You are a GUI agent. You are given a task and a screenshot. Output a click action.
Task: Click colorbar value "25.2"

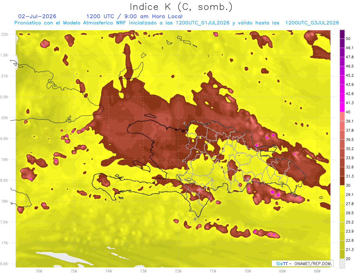pos(349,222)
